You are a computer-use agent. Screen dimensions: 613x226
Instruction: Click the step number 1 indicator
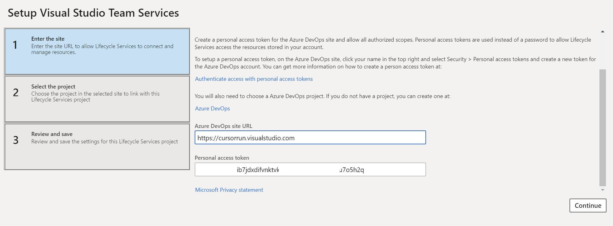pyautogui.click(x=15, y=45)
